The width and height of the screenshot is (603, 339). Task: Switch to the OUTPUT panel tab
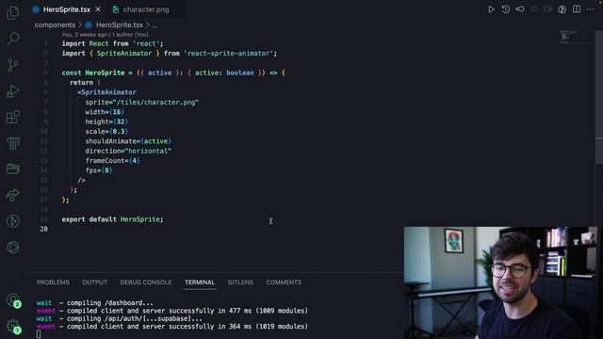[94, 282]
